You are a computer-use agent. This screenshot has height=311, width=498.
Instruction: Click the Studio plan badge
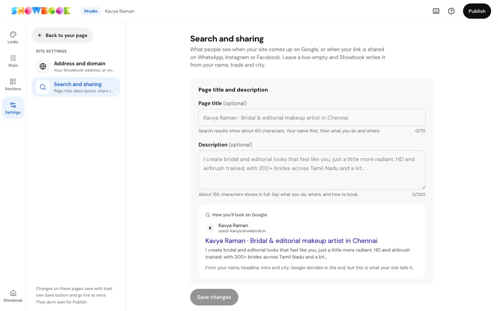[x=91, y=11]
